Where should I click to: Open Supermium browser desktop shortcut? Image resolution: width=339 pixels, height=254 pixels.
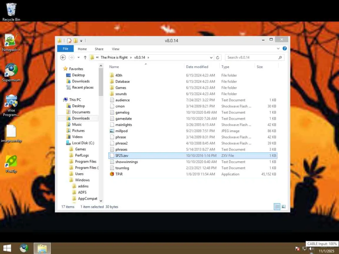click(11, 73)
